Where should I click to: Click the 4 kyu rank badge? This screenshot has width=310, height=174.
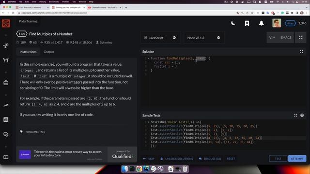pyautogui.click(x=290, y=23)
